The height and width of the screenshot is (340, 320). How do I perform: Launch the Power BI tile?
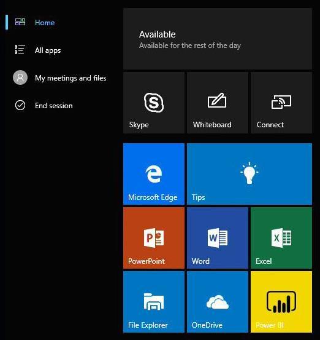point(281,302)
